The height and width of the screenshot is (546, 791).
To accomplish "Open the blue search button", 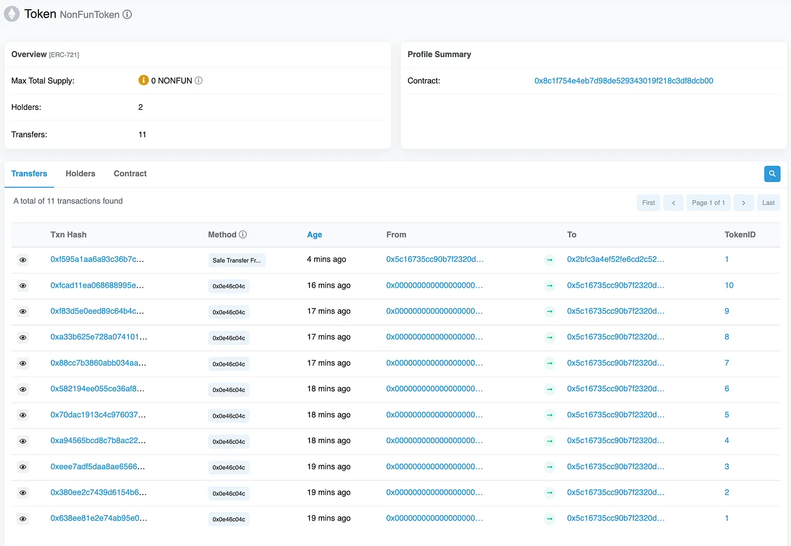I will click(x=772, y=174).
